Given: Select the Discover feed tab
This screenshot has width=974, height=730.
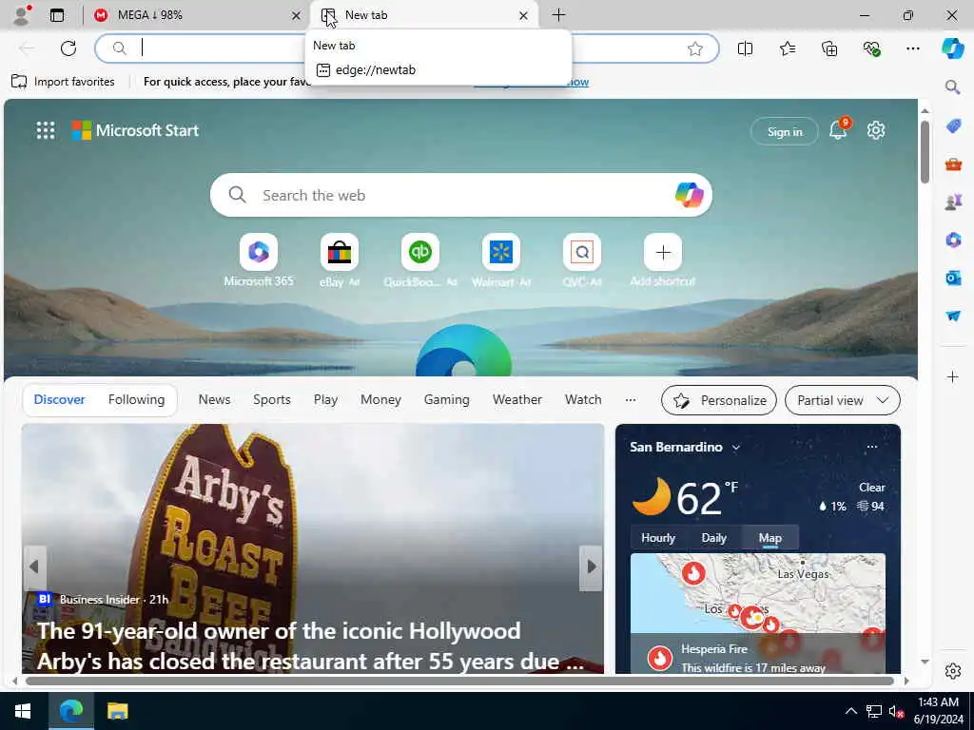Looking at the screenshot, I should [60, 399].
